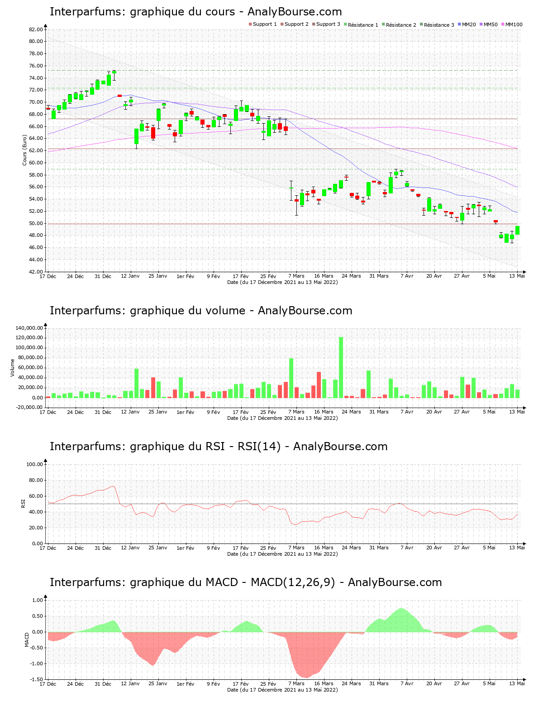Select the Résistance 1 legend label
The width and height of the screenshot is (543, 702).
click(363, 24)
